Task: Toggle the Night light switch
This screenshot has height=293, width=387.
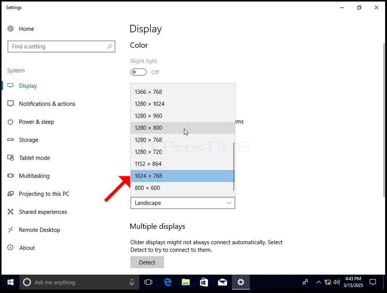Action: click(139, 72)
